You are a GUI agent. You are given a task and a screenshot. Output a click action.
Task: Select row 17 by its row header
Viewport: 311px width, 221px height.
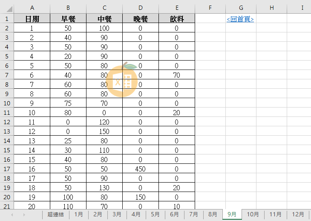(7, 169)
